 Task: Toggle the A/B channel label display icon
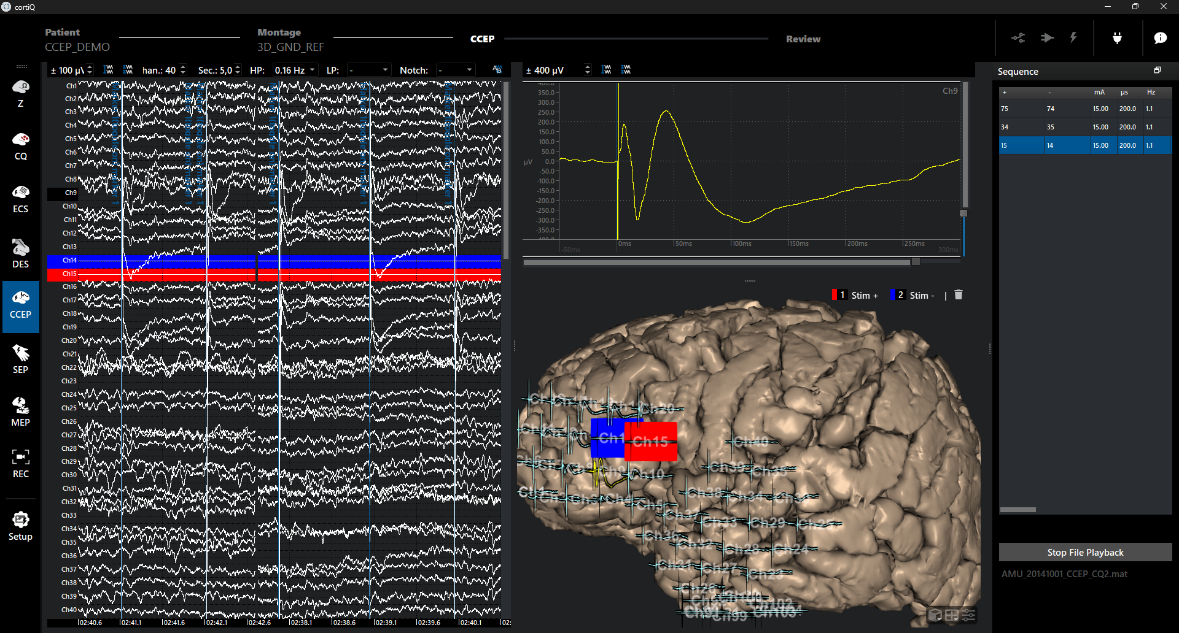tap(497, 69)
